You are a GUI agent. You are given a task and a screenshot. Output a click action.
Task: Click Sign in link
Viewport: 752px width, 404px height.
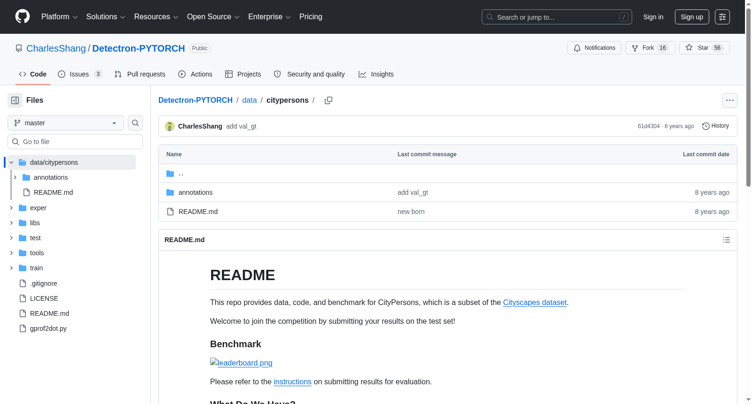[x=653, y=17]
